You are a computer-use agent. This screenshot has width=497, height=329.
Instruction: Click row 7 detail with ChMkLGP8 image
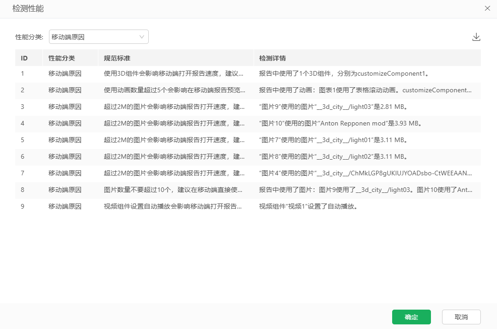pos(365,173)
